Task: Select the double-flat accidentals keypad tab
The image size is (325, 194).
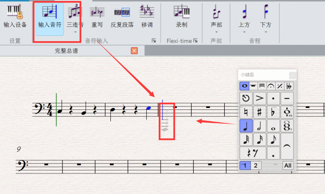Action: 289,86
